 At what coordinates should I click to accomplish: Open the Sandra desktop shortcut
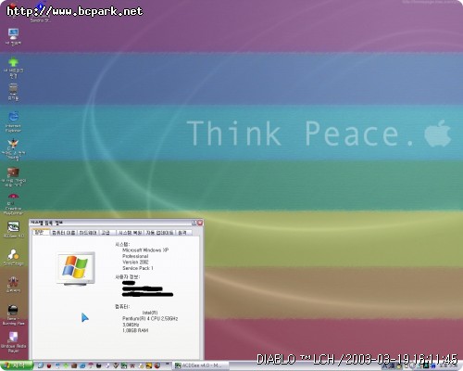40,12
